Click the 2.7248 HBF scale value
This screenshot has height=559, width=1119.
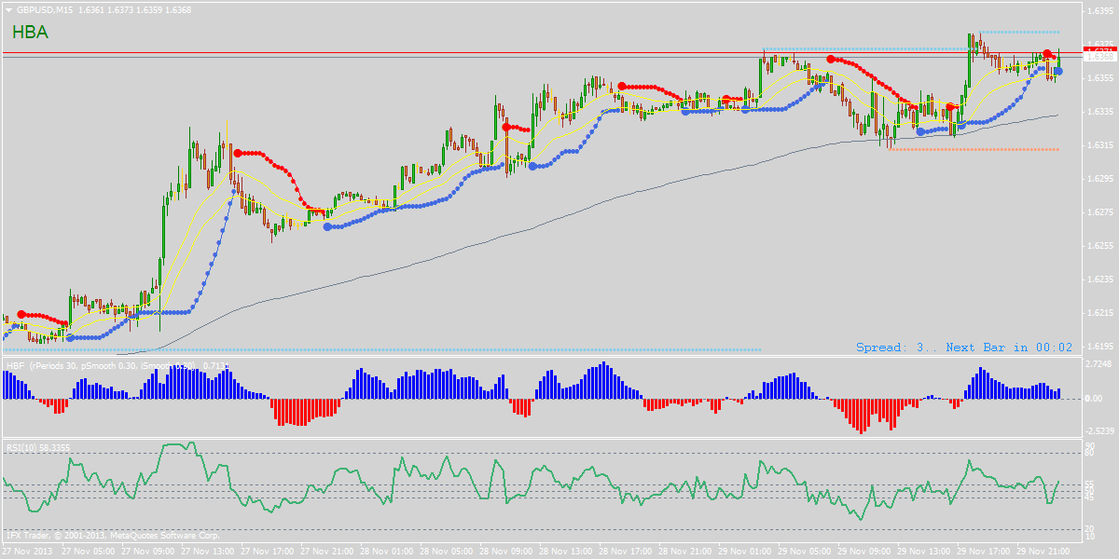tap(1100, 363)
